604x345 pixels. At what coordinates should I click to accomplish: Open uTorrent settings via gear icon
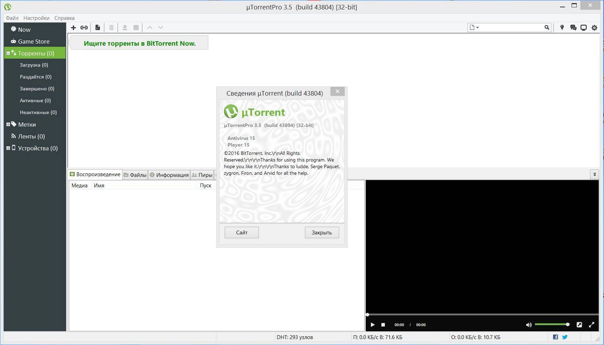tap(594, 28)
